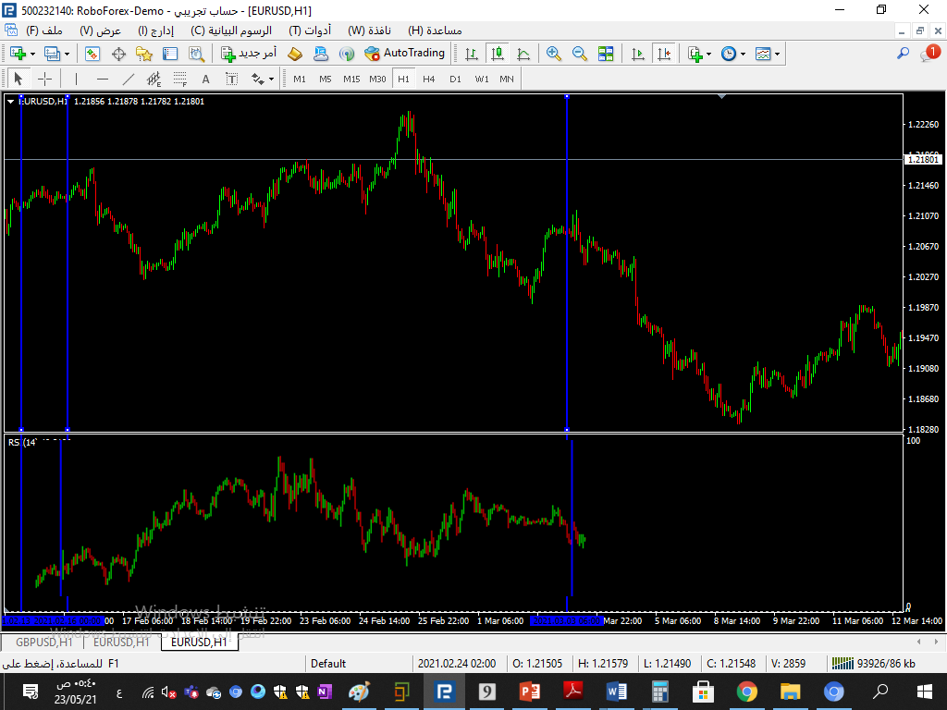Open Google Chrome from the taskbar
The image size is (947, 710).
[x=747, y=692]
